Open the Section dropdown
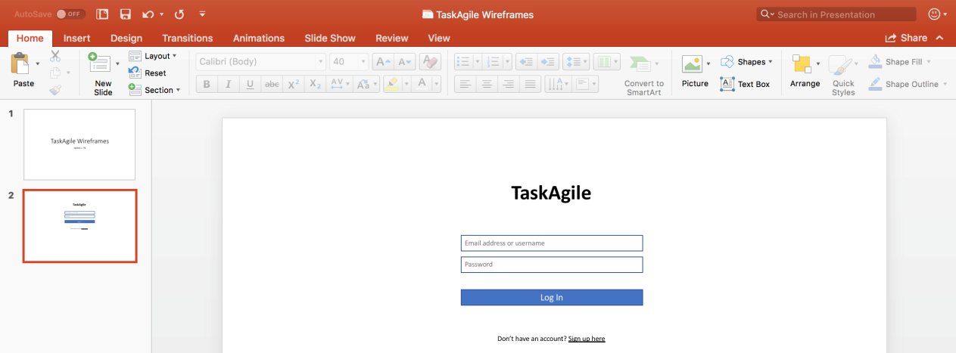The image size is (956, 353). pos(154,90)
